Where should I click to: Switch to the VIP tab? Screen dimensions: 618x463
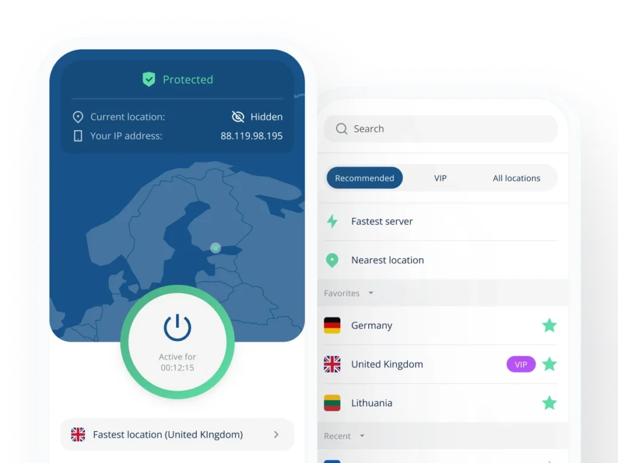pyautogui.click(x=440, y=178)
